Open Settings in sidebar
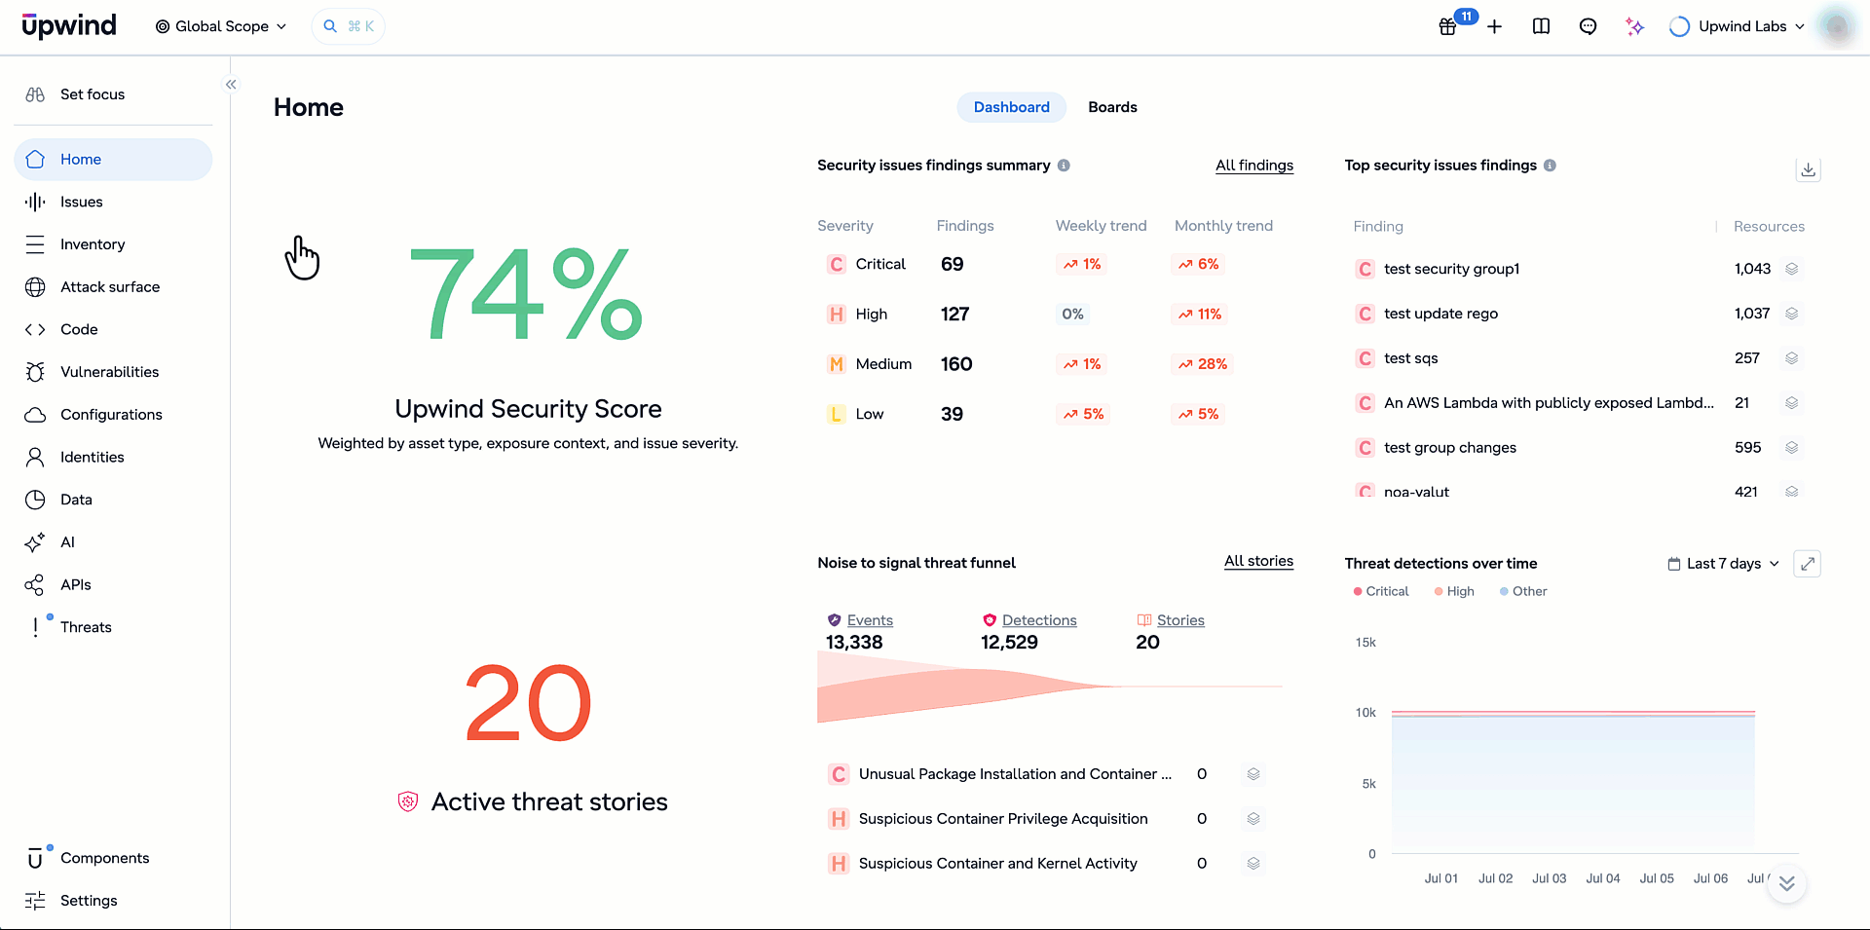The image size is (1870, 930). pos(114,901)
